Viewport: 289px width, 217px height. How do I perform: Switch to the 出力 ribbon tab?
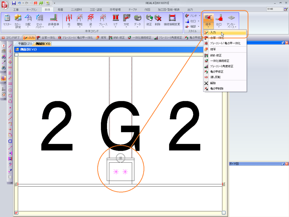190,10
